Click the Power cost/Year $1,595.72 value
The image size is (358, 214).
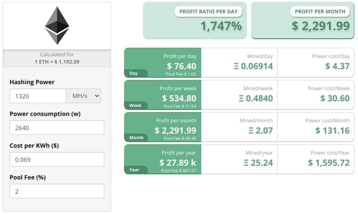pyautogui.click(x=329, y=163)
